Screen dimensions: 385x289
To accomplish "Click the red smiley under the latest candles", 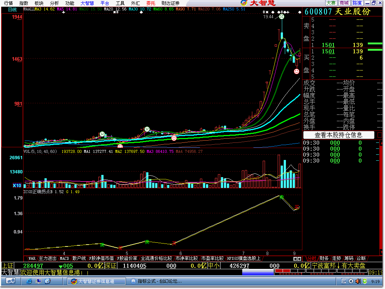I will (297, 71).
